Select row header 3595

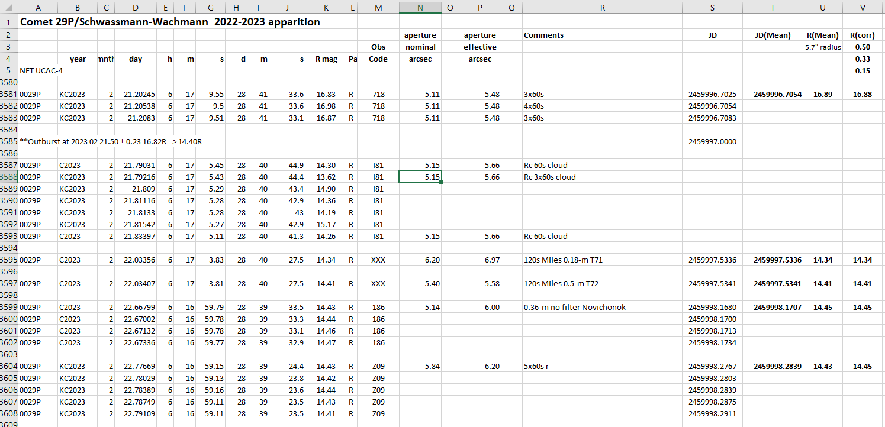tap(9, 260)
